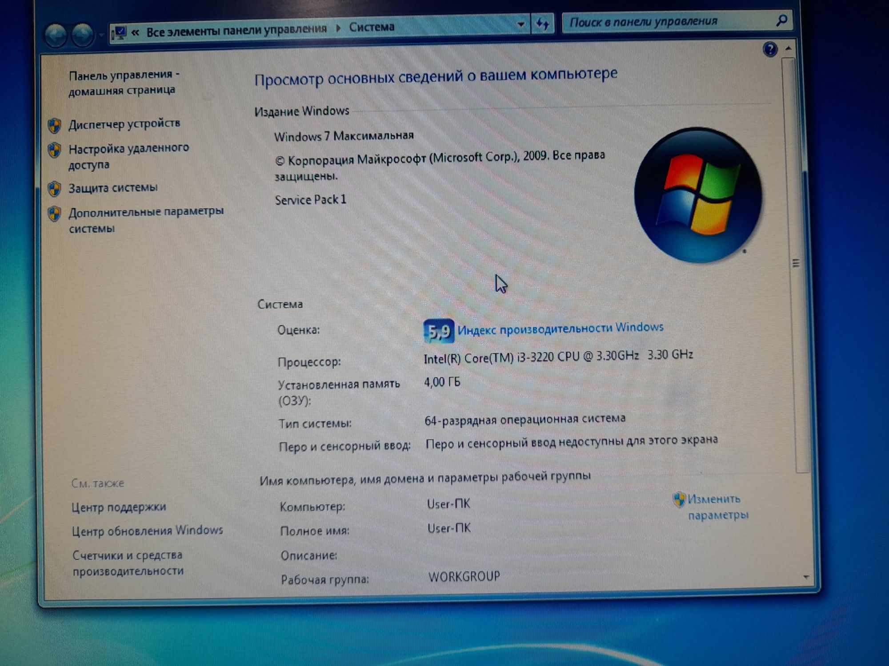This screenshot has width=889, height=666.
Task: Expand the address bar history dropdown arrow
Action: (521, 24)
